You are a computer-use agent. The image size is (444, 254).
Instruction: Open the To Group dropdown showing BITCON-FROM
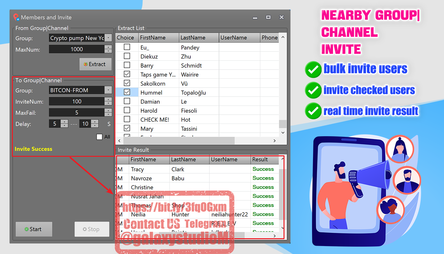point(108,90)
